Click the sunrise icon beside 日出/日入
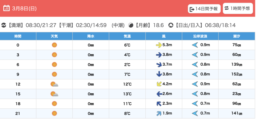256x119 pixels. (171, 25)
